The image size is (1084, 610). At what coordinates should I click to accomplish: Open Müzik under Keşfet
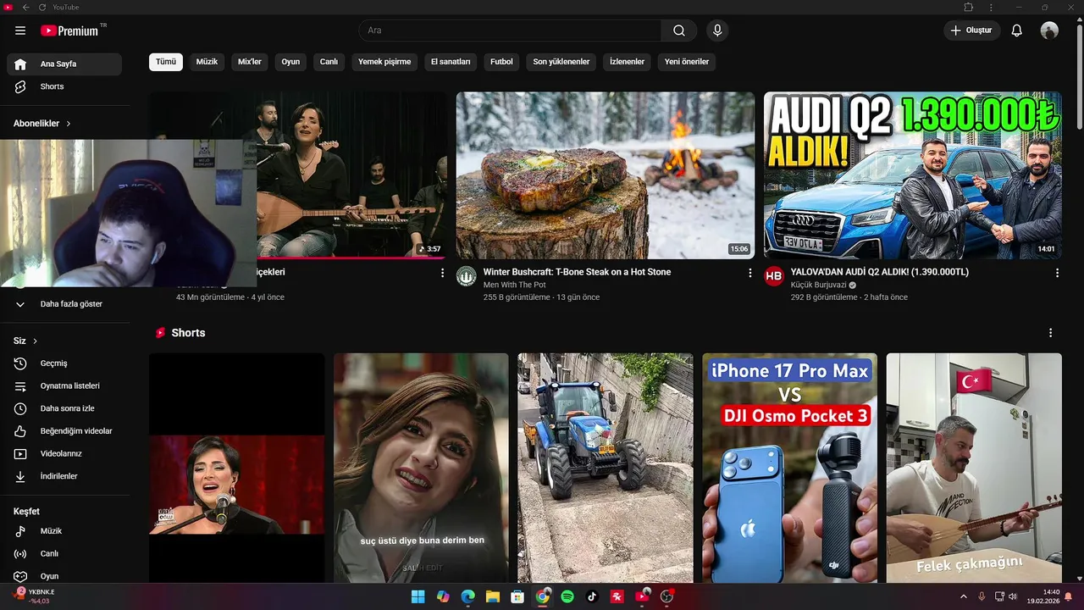pos(64,531)
